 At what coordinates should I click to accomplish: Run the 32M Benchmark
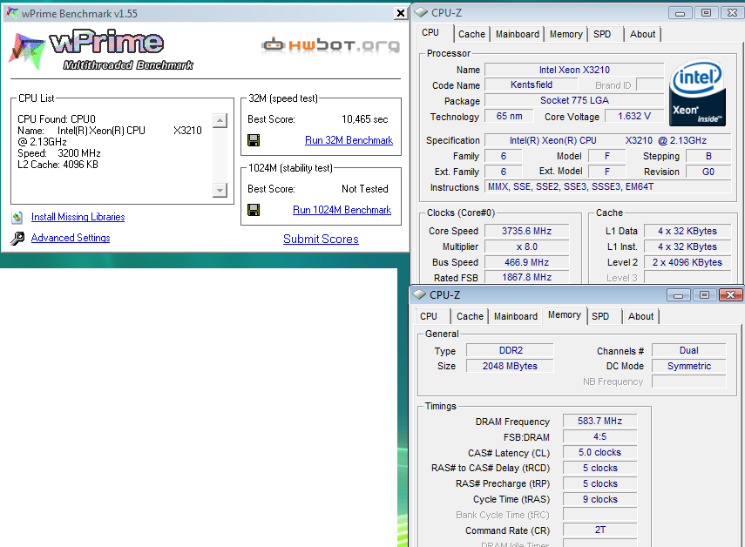349,140
